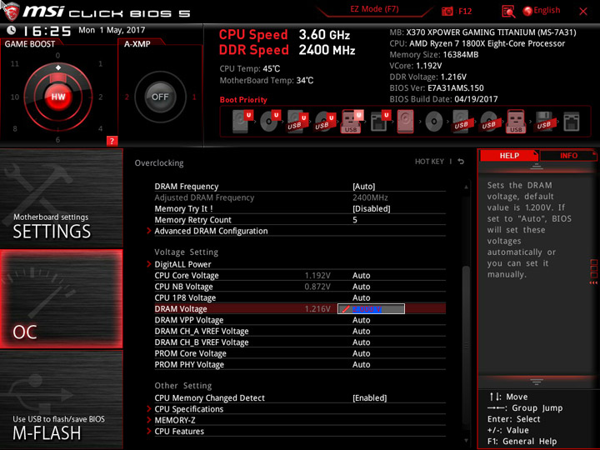Open the M-FLASH section
Image resolution: width=600 pixels, height=450 pixels.
61,399
